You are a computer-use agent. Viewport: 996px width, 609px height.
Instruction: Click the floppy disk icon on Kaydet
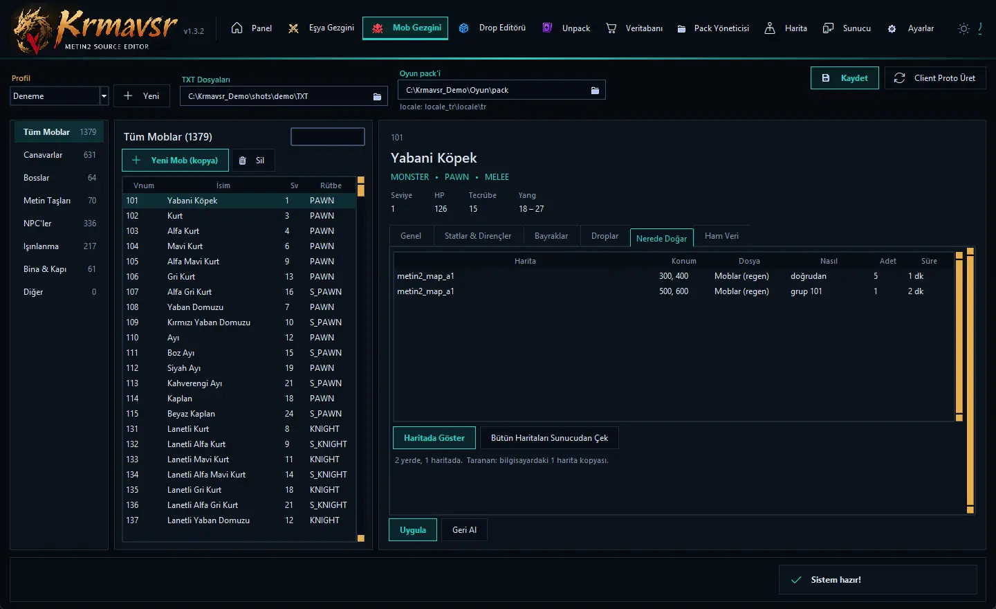point(826,78)
